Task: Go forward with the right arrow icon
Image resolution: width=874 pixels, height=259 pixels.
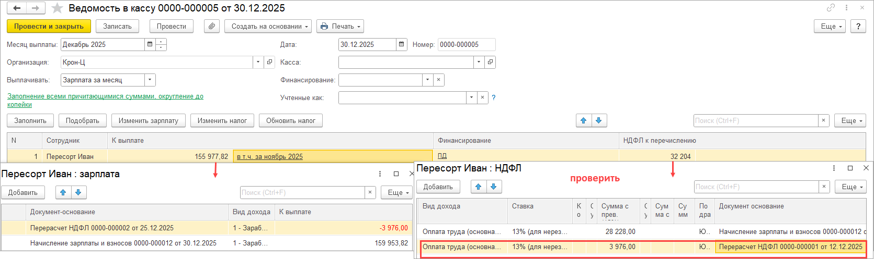Action: click(x=36, y=8)
